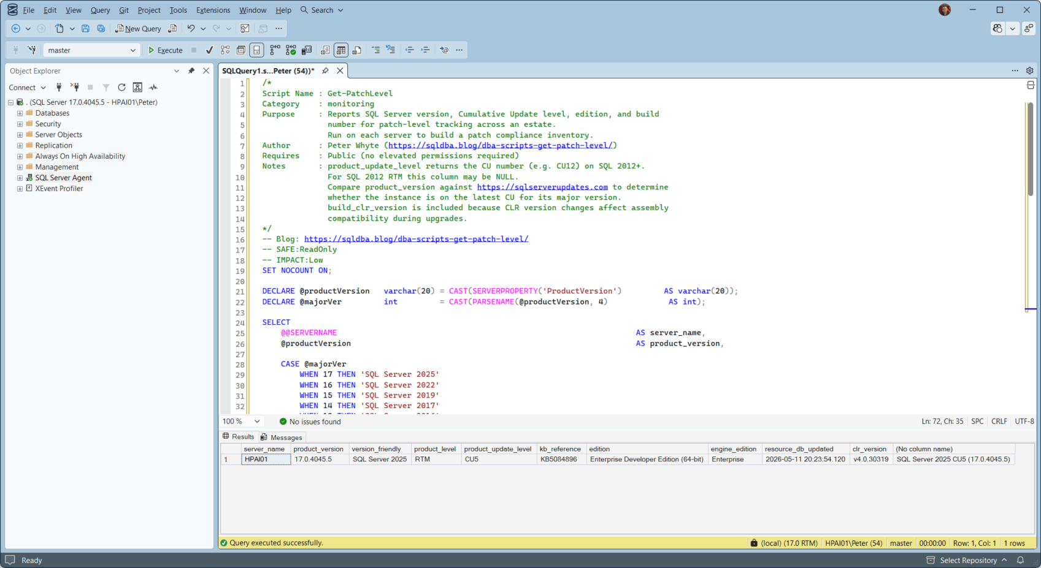1041x568 pixels.
Task: Click Select Repository in the status bar
Action: [x=968, y=560]
